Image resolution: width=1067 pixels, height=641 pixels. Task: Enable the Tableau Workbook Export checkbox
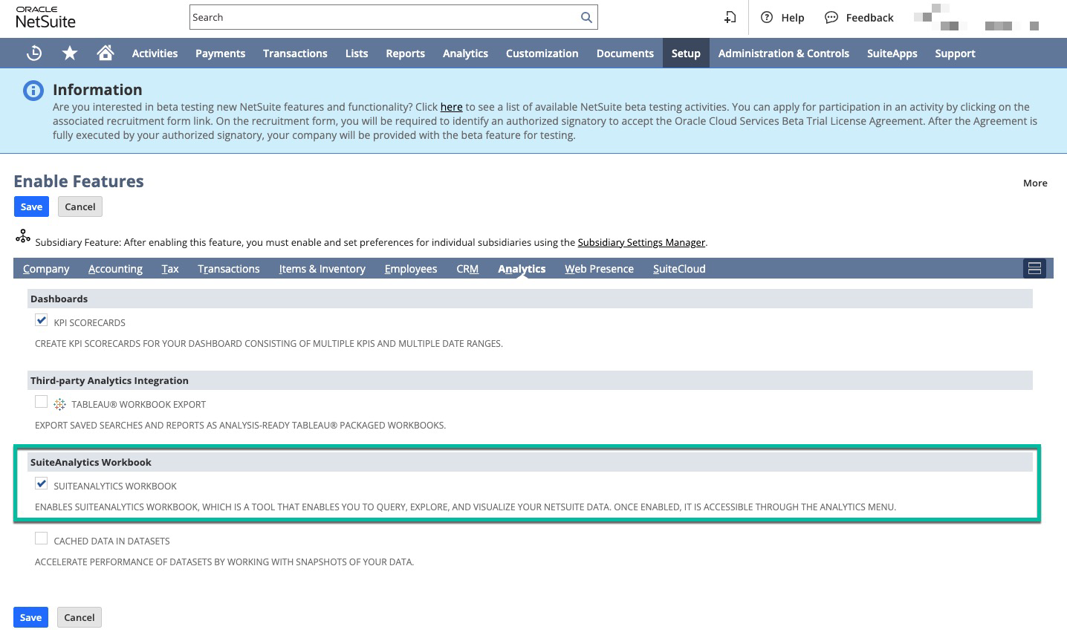pyautogui.click(x=42, y=402)
